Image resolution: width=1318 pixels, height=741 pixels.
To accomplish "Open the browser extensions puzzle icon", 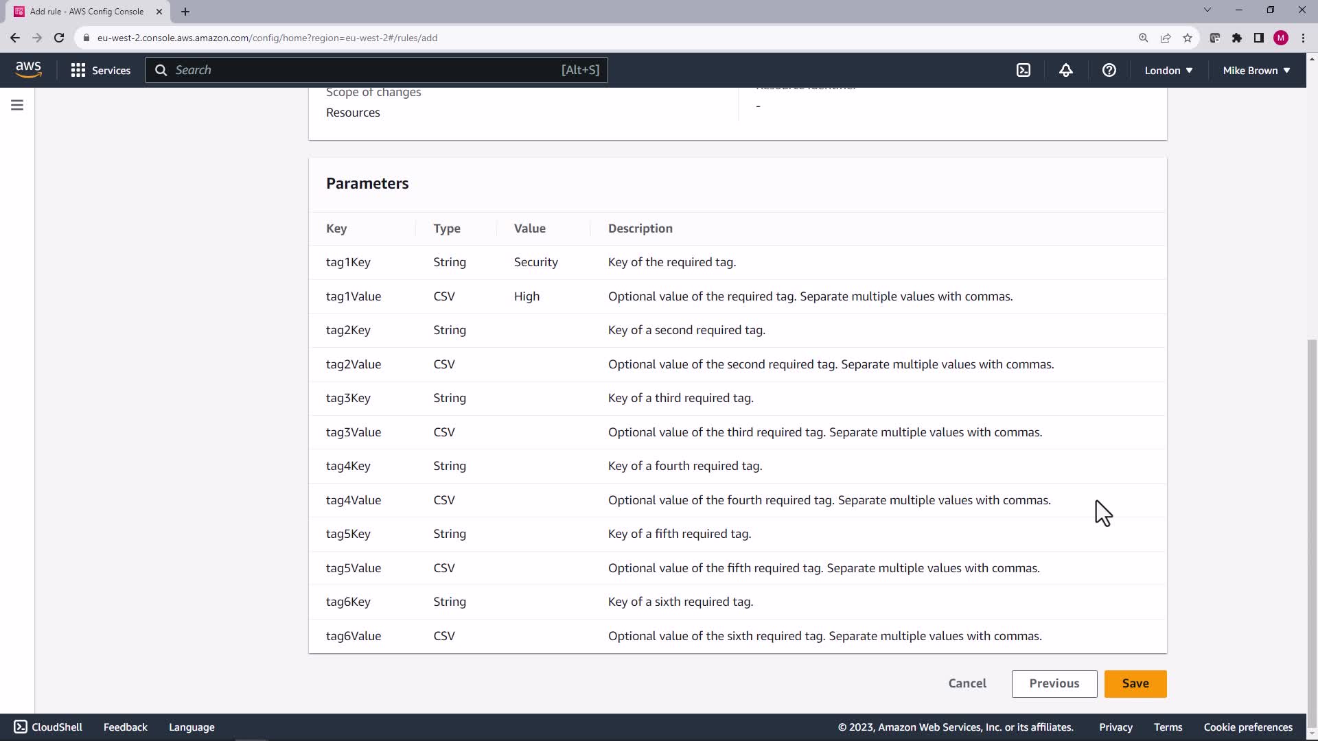I will click(x=1236, y=38).
